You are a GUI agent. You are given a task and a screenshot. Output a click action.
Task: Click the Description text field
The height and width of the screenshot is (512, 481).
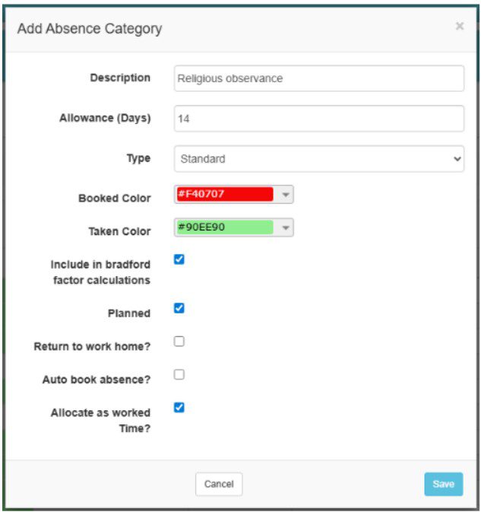318,78
